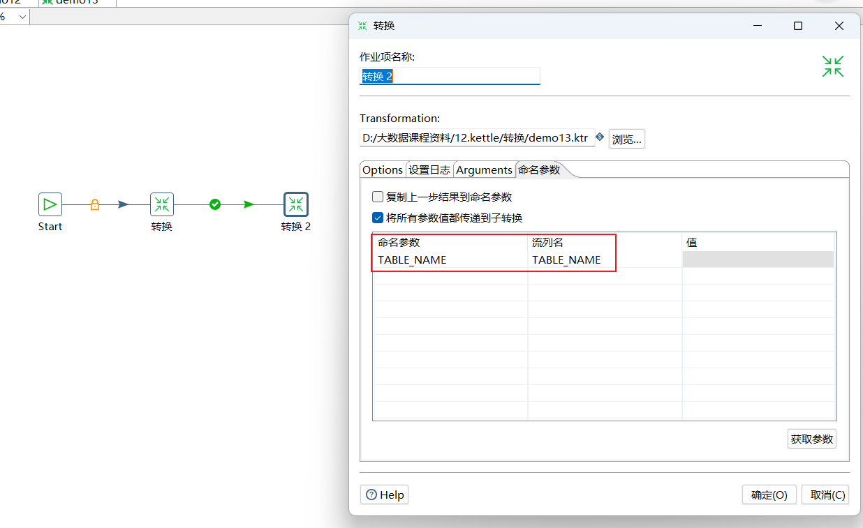Click the 浏览... browse button
Viewport: 863px width, 528px height.
coord(627,139)
